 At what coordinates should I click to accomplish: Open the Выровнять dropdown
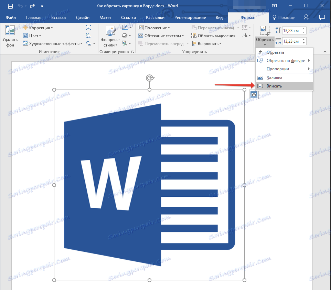pyautogui.click(x=206, y=44)
